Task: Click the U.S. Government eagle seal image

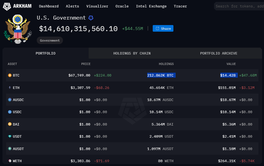Action: pos(18,29)
